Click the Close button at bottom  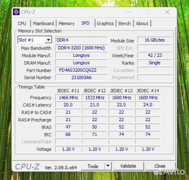point(160,166)
